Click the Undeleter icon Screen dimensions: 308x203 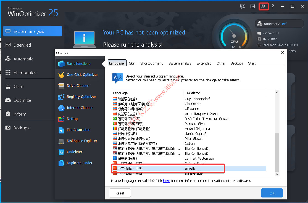click(x=61, y=152)
